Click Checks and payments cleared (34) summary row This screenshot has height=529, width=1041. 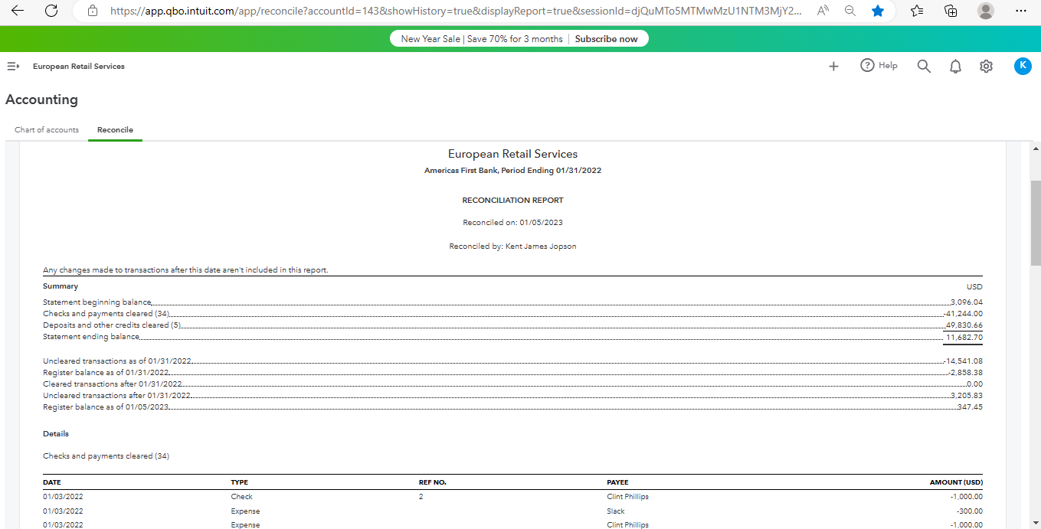(x=106, y=314)
